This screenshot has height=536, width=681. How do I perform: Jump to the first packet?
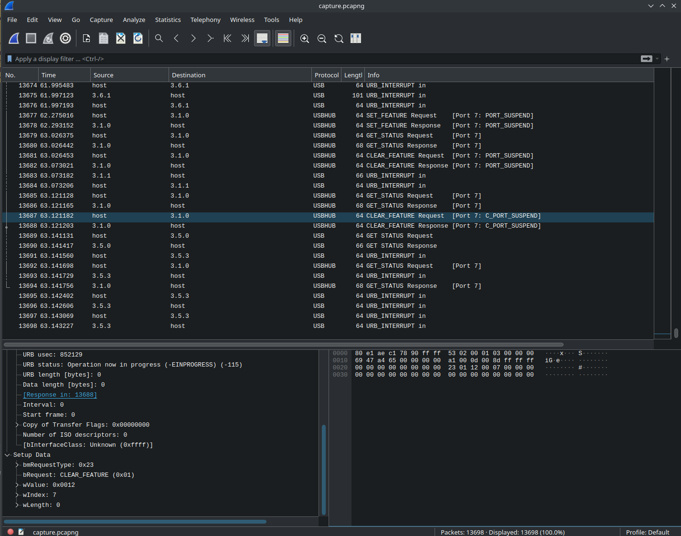[228, 38]
